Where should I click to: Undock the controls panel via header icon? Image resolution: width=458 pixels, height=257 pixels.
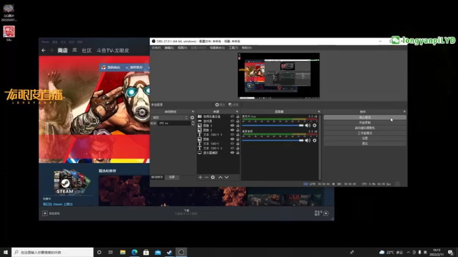(x=404, y=111)
